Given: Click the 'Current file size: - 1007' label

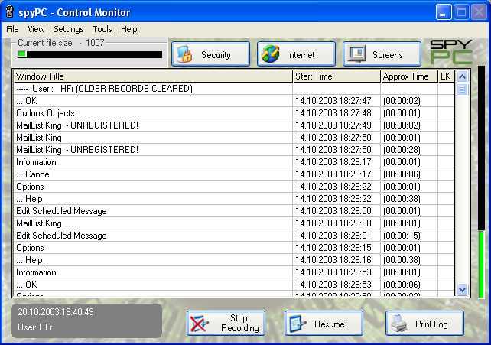Looking at the screenshot, I should 60,43.
